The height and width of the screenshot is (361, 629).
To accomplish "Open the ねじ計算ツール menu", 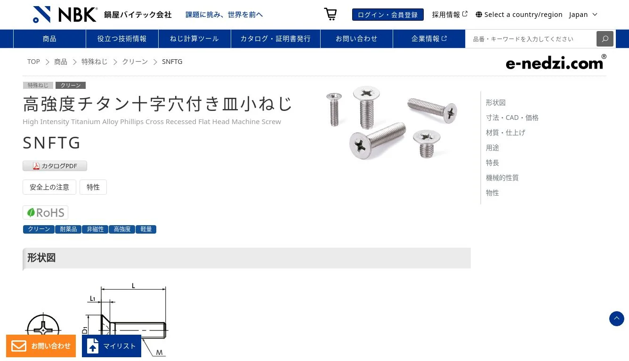I will point(194,39).
